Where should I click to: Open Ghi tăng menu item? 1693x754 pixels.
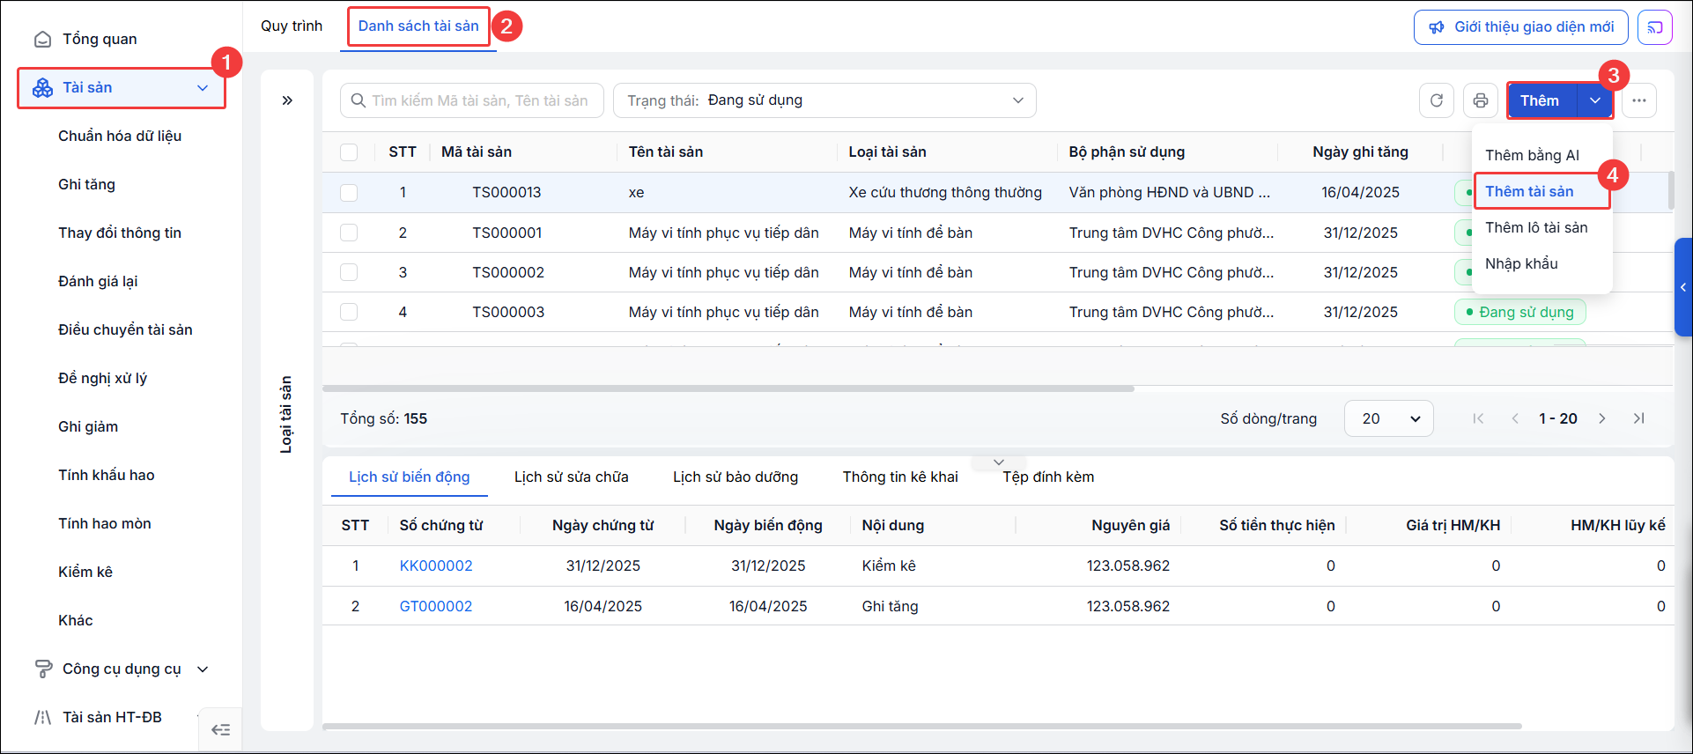coord(86,184)
